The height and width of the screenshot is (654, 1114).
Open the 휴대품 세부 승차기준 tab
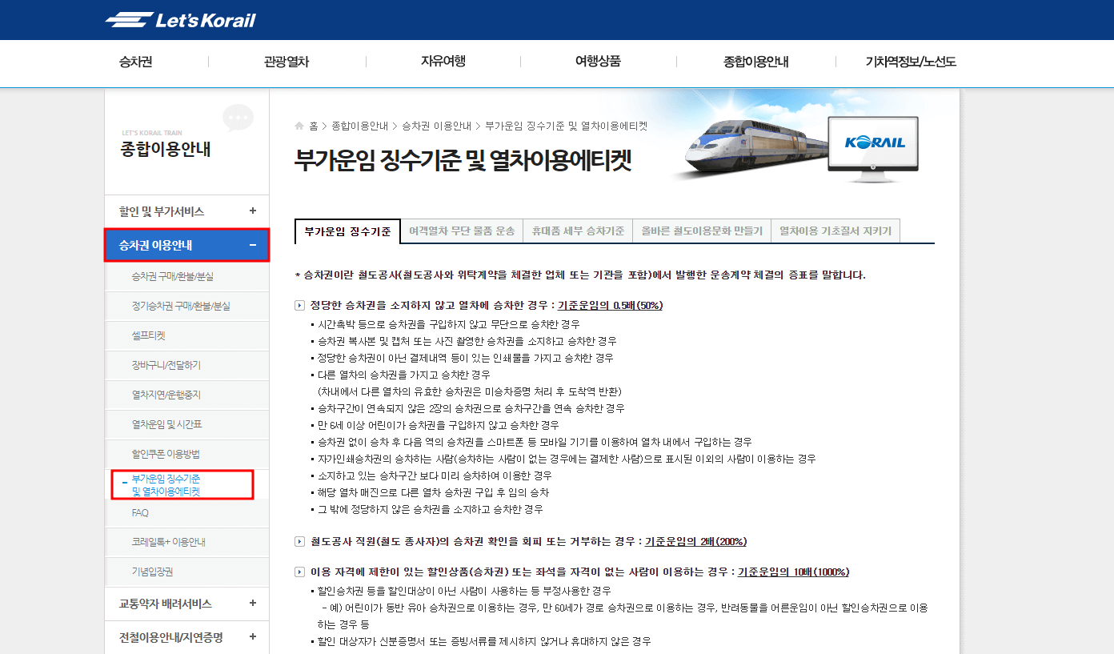(x=578, y=231)
